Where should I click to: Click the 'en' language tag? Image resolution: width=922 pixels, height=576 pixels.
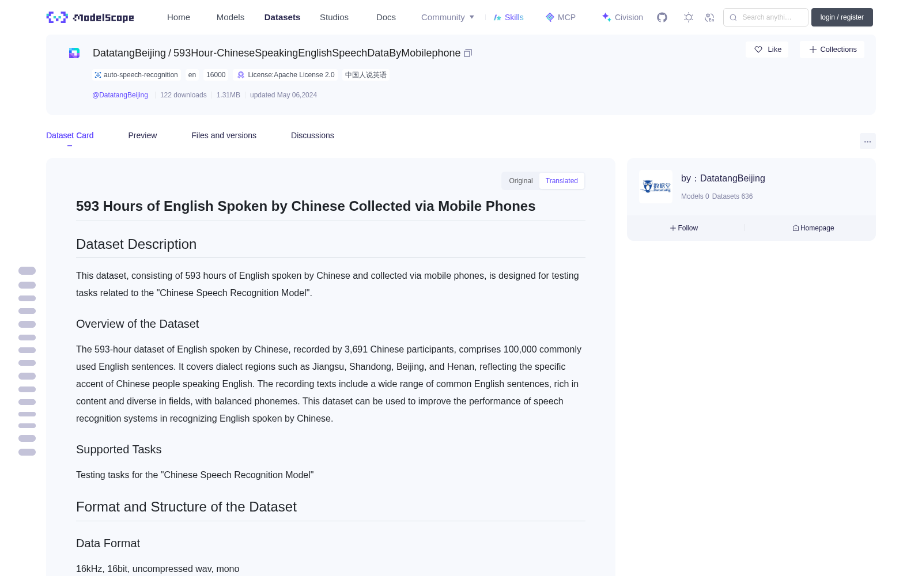pyautogui.click(x=192, y=75)
